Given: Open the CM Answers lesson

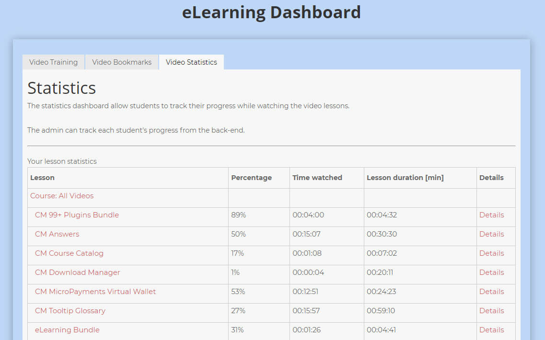Looking at the screenshot, I should [x=57, y=234].
